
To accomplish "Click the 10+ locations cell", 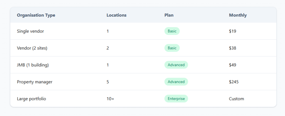I will point(110,99).
